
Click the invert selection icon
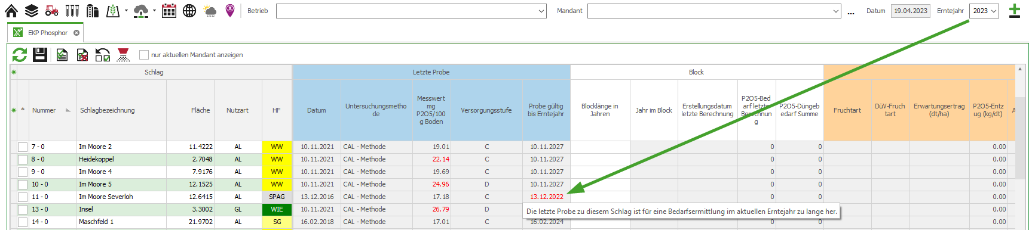tap(103, 55)
